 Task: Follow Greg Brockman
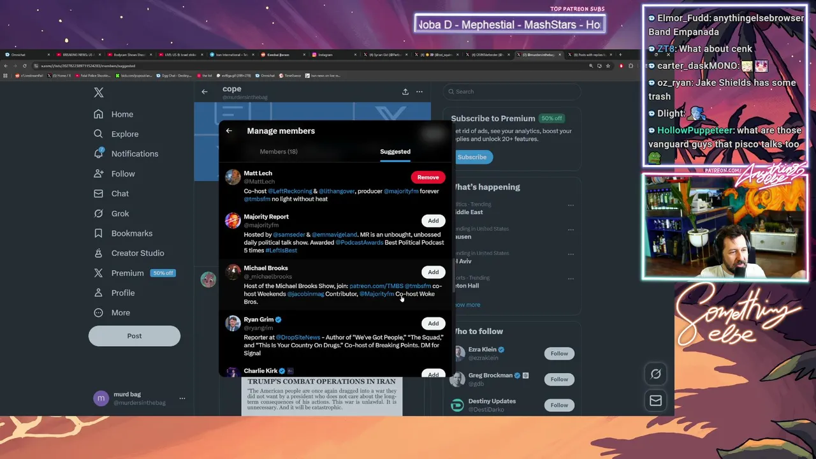point(559,379)
